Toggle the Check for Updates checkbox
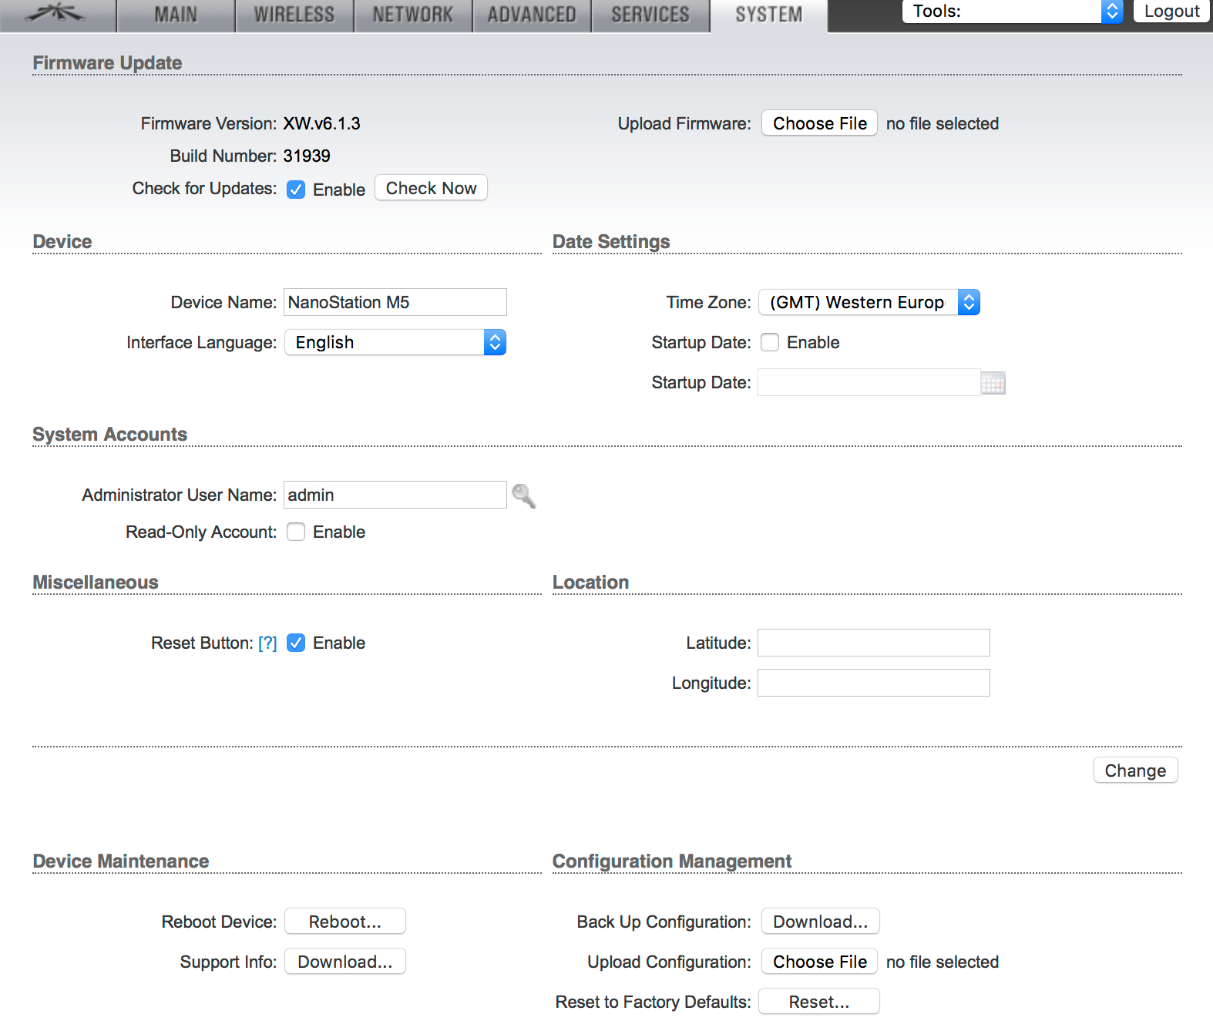This screenshot has height=1031, width=1213. click(x=296, y=190)
